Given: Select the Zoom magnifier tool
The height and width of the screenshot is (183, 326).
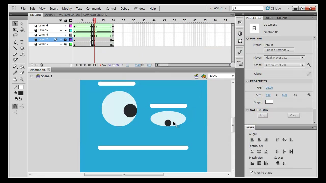Looking at the screenshot, I should pyautogui.click(x=22, y=80).
